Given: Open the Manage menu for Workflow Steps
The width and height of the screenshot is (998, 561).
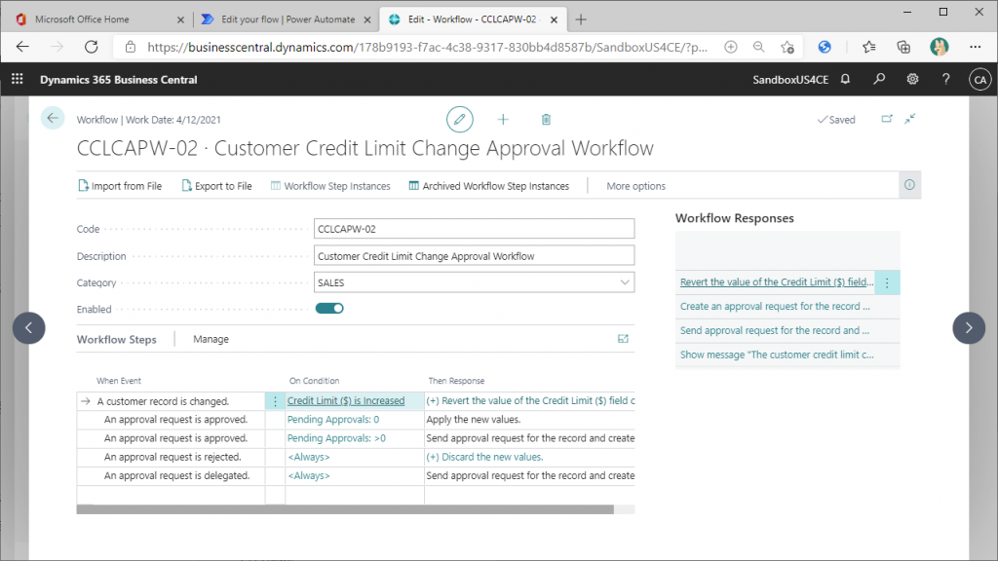Looking at the screenshot, I should point(211,339).
